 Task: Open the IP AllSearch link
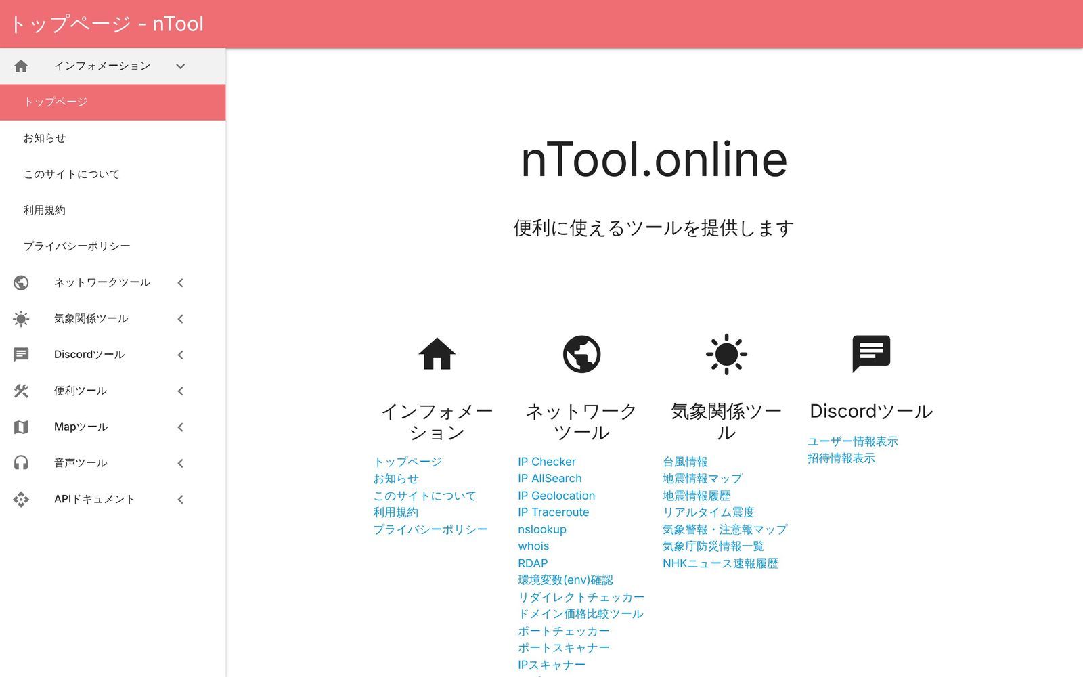pyautogui.click(x=550, y=479)
